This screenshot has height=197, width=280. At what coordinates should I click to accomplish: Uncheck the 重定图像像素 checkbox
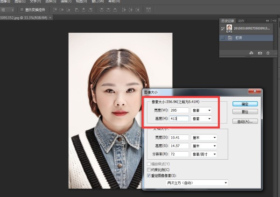(149, 176)
